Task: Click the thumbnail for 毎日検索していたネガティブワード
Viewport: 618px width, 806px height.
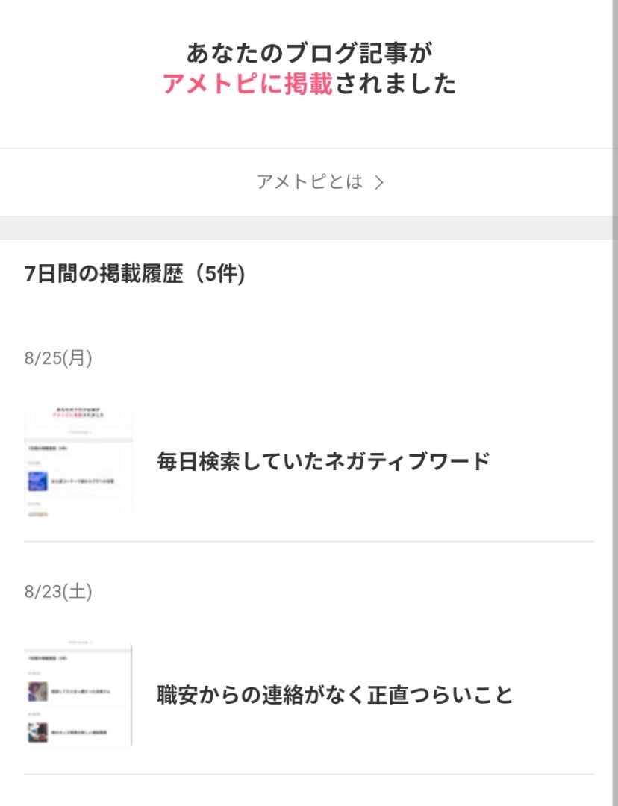Action: pyautogui.click(x=78, y=461)
